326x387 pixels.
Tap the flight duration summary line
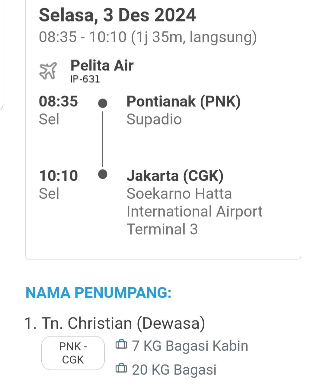148,37
